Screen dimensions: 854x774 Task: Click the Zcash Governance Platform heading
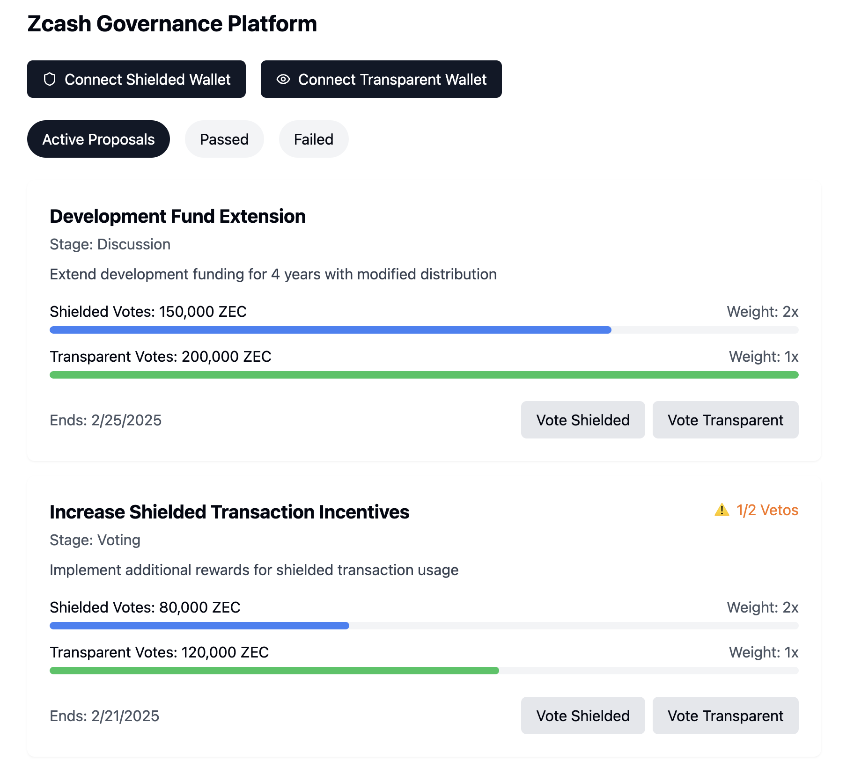(x=172, y=24)
